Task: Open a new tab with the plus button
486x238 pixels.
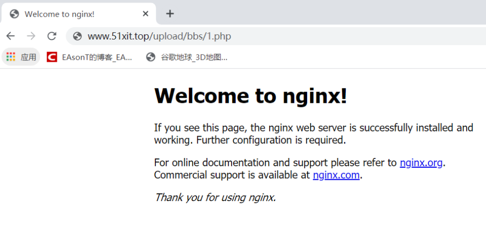Action: pyautogui.click(x=170, y=14)
